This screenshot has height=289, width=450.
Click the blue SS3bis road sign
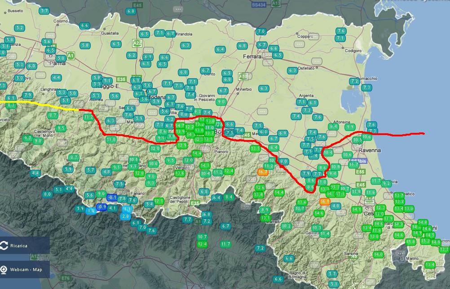[358, 161]
